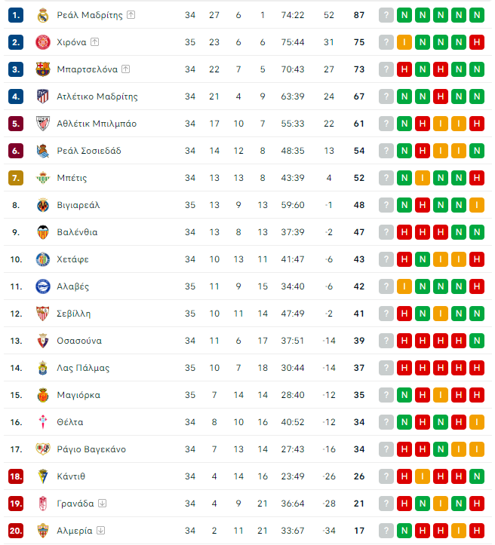Click the down-arrow icon beside Γρανάδα
The height and width of the screenshot is (545, 495).
102,504
